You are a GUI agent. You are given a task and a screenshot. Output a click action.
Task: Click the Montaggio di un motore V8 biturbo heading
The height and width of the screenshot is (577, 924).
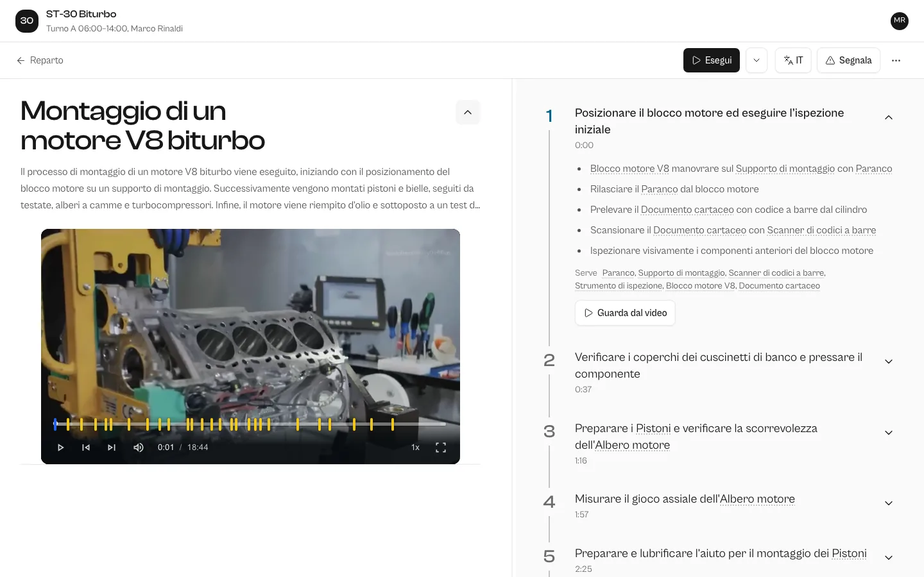[142, 126]
